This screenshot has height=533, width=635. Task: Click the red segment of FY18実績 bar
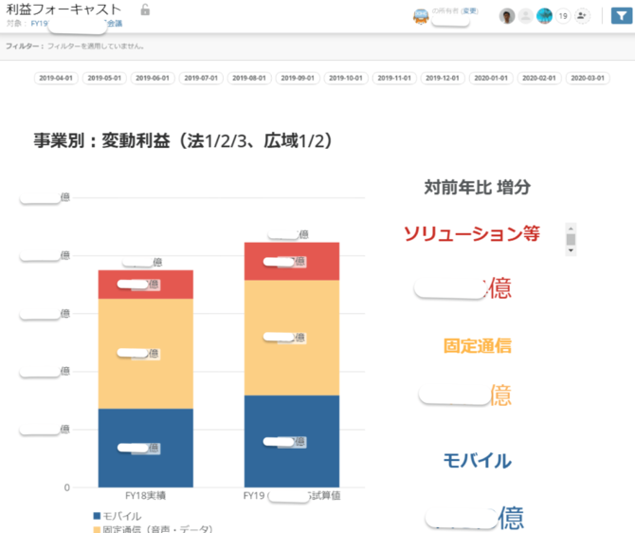coord(145,285)
